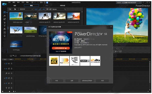Close the About dialog with the X
The width and height of the screenshot is (152, 94).
(111, 27)
